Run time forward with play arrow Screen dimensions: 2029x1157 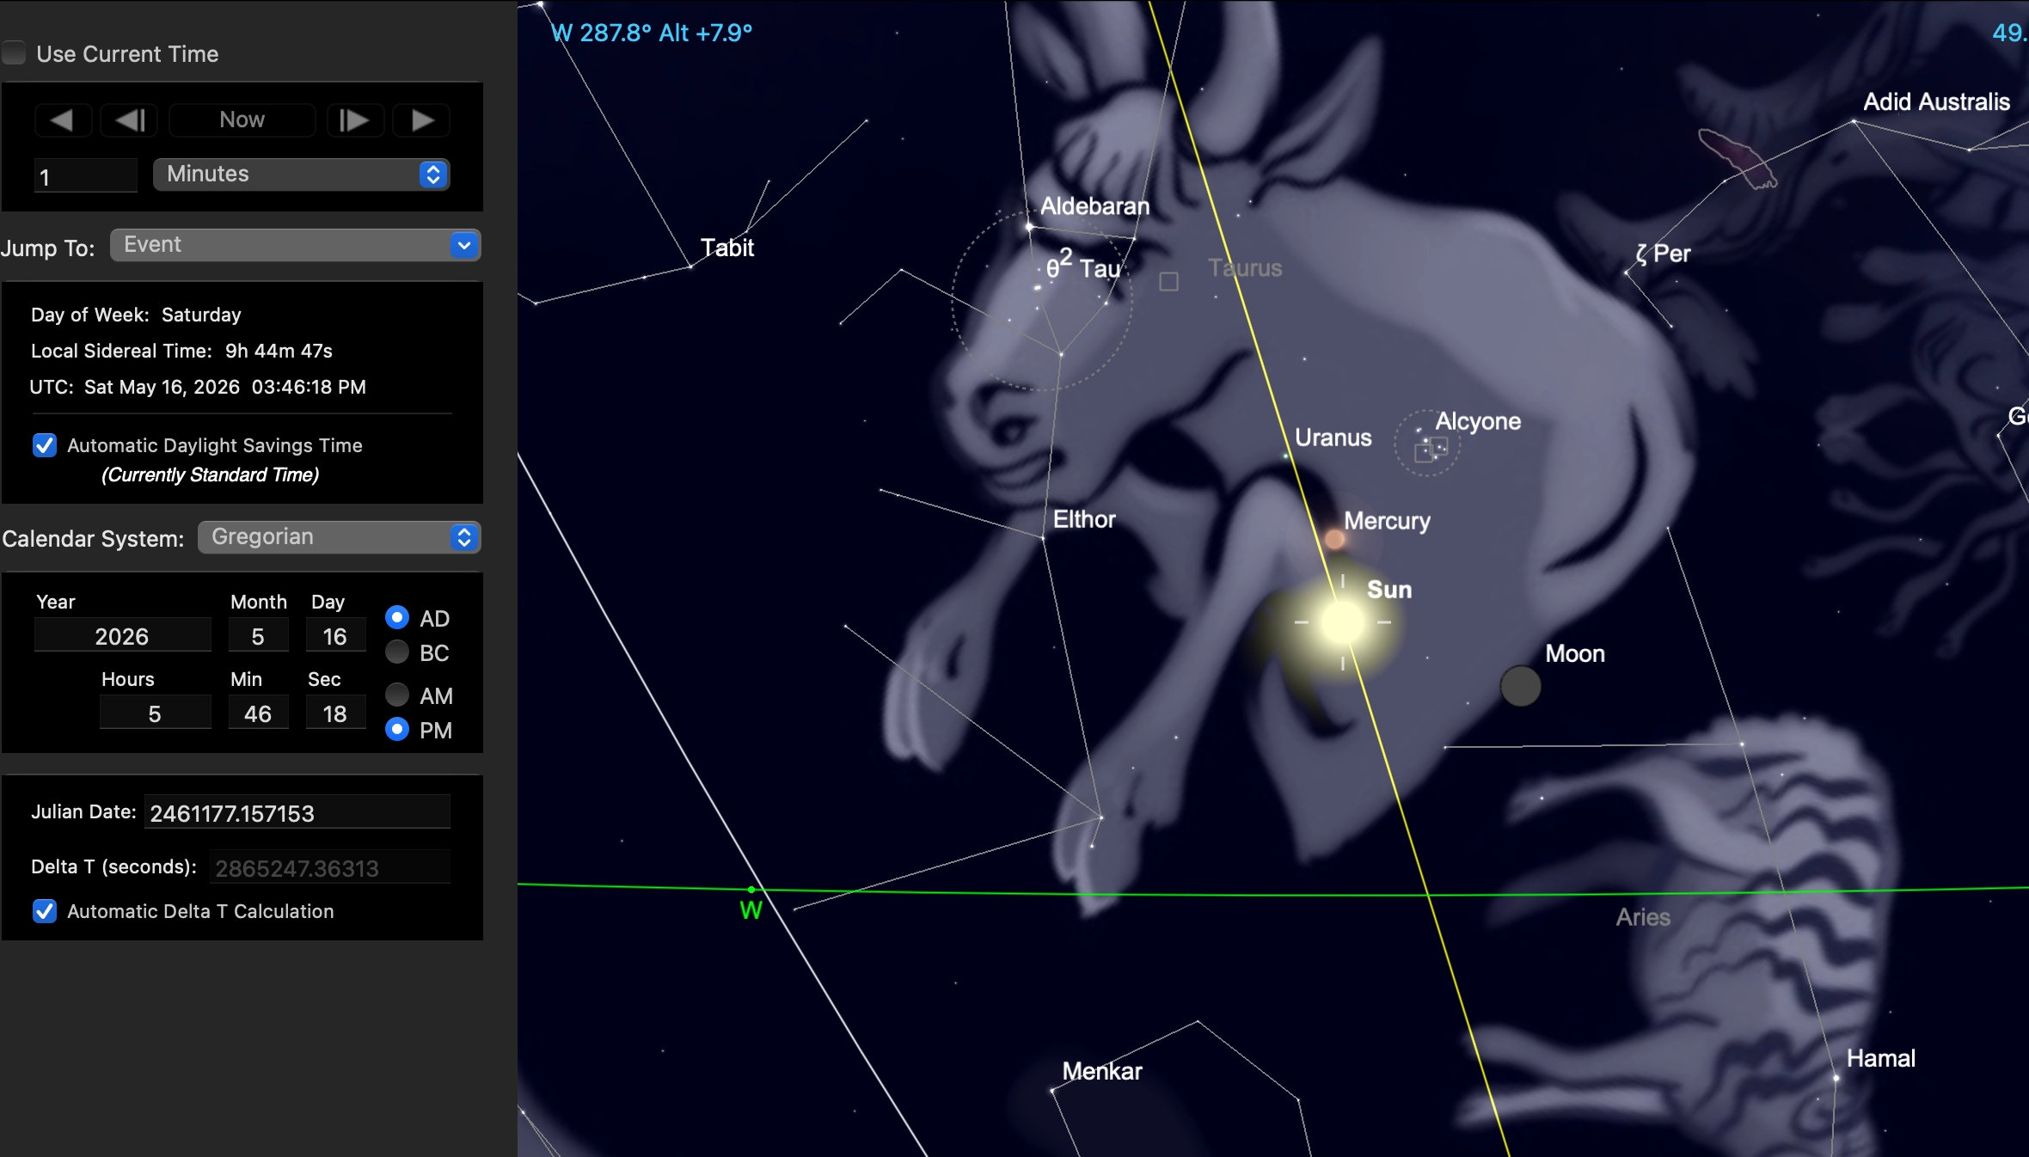coord(421,120)
